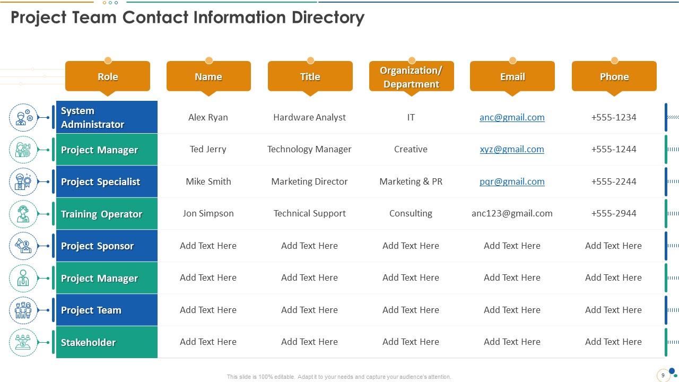Click Add Text Here in Project Sponsor Name
The width and height of the screenshot is (679, 382).
(208, 246)
